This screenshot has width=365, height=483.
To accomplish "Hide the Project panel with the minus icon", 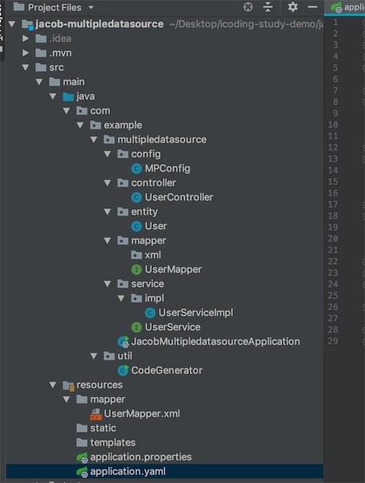I will click(313, 7).
